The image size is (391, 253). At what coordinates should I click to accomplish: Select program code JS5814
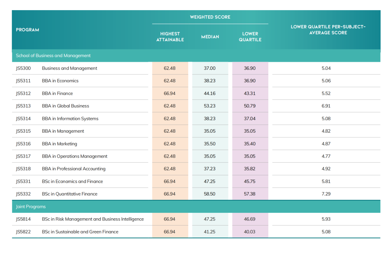tap(24, 219)
